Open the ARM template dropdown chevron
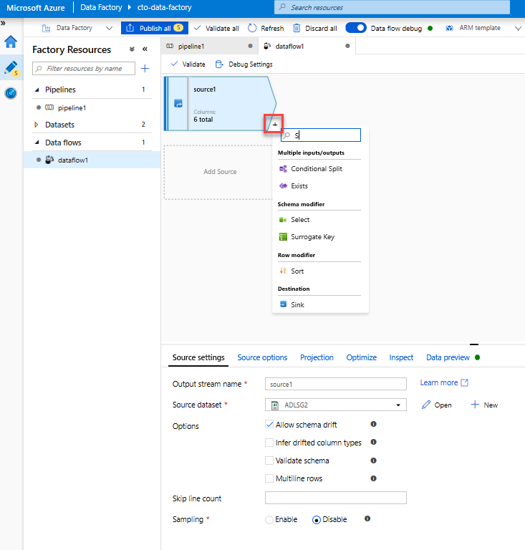Viewport: 525px width, 550px height. (518, 29)
